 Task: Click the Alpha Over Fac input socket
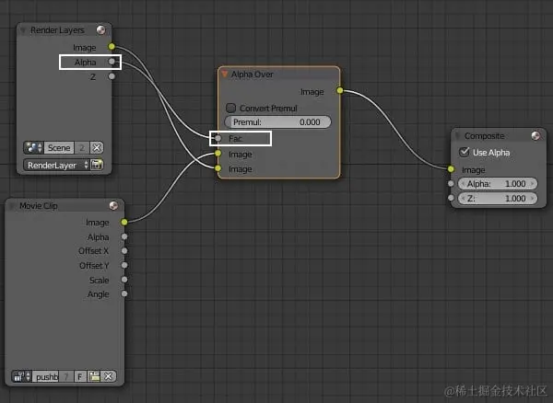click(x=218, y=138)
